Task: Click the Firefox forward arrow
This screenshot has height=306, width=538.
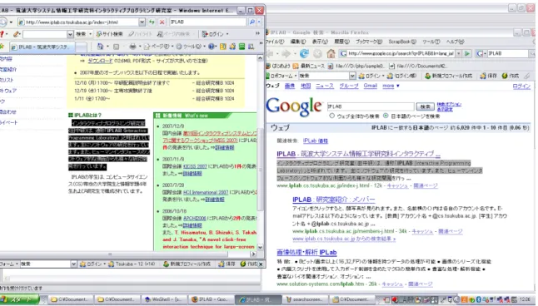Action: [x=286, y=53]
